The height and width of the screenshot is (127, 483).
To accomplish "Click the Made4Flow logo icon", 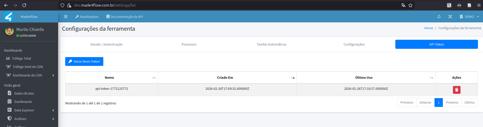I will (x=9, y=17).
